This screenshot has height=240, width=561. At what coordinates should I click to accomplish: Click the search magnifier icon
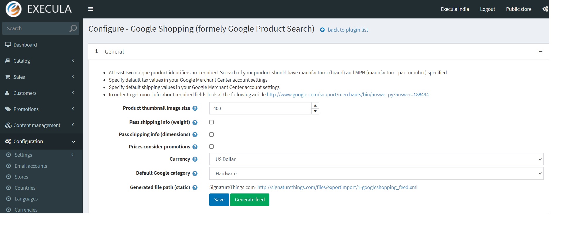tap(73, 28)
